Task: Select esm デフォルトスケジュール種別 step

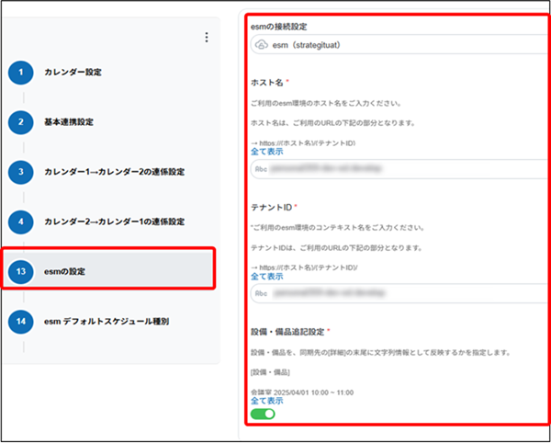Action: coord(106,322)
